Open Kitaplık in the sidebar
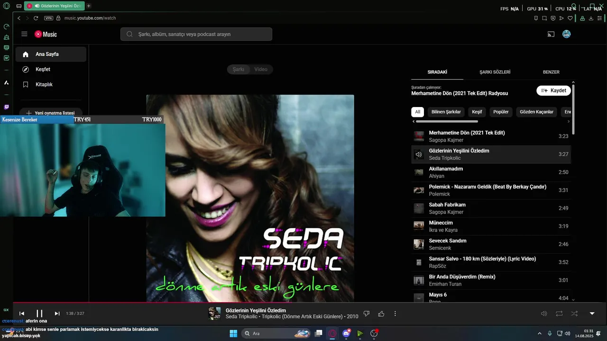Image resolution: width=607 pixels, height=341 pixels. 51,84
